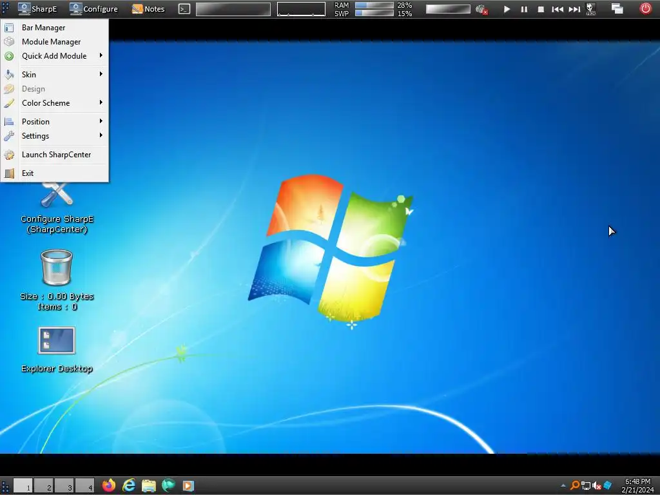
Task: Open the Notes module button
Action: click(x=148, y=9)
